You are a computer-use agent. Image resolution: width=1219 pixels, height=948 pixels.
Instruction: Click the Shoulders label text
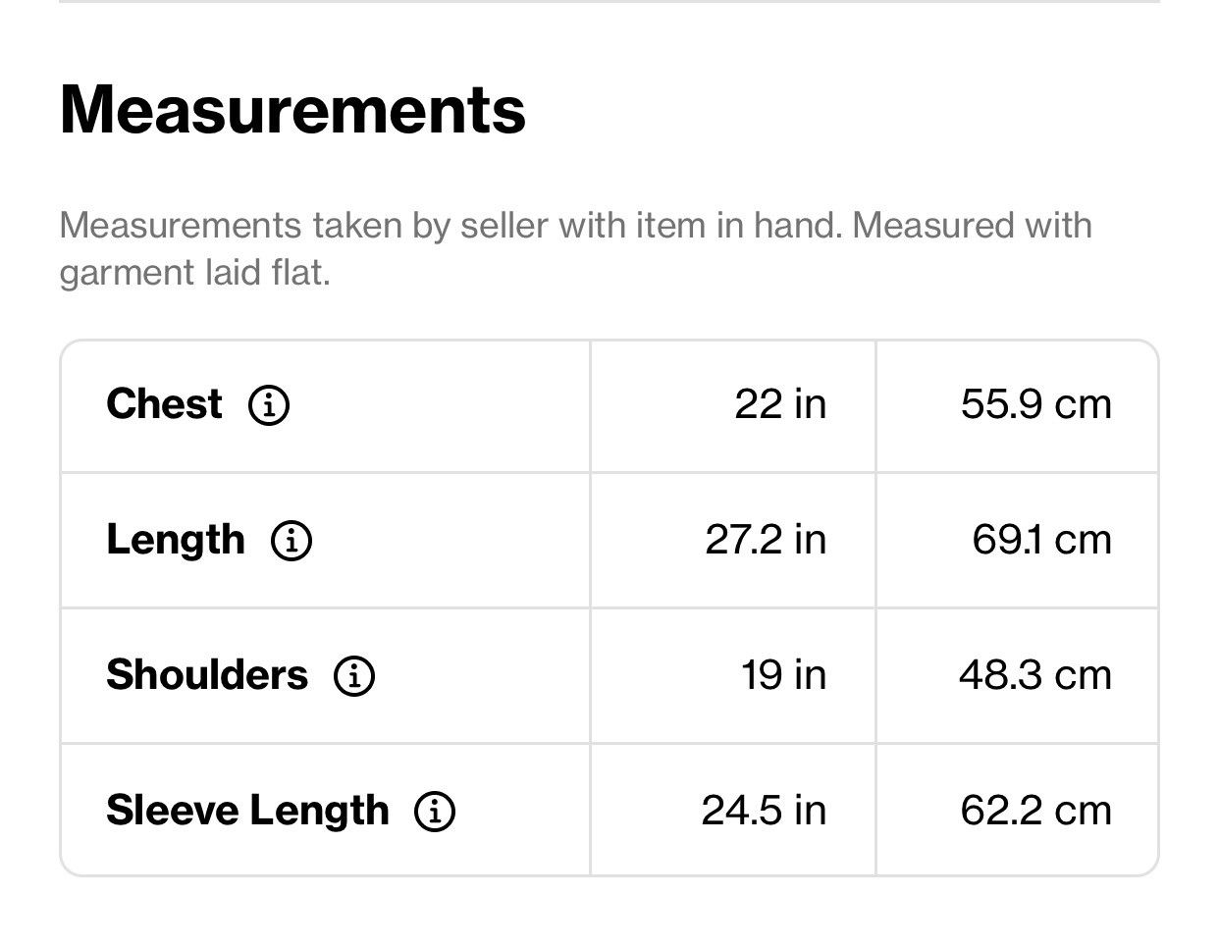(x=207, y=674)
